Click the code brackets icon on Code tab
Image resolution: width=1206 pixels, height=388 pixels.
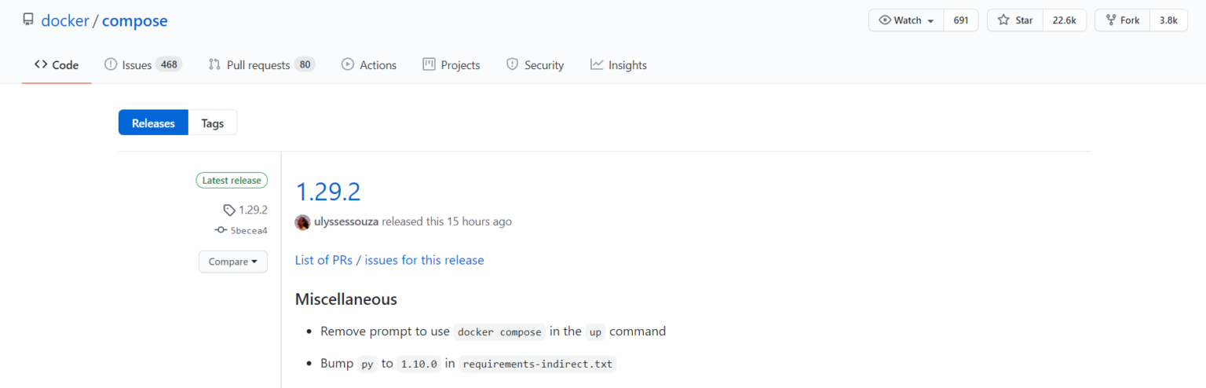pos(41,65)
